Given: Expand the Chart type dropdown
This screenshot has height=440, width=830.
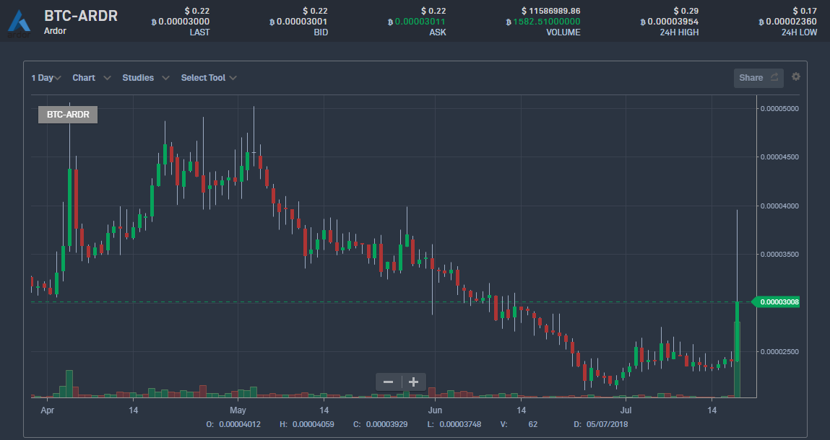Looking at the screenshot, I should (91, 78).
